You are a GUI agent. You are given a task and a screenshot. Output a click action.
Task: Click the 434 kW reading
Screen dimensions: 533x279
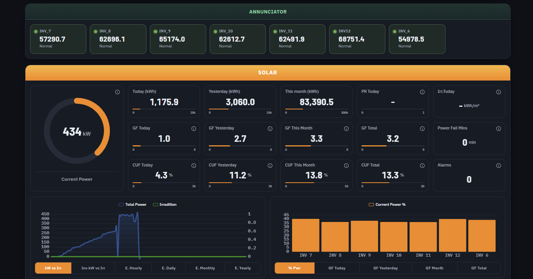(x=77, y=132)
